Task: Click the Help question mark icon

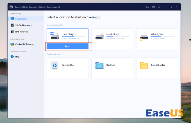Action: click(12, 56)
